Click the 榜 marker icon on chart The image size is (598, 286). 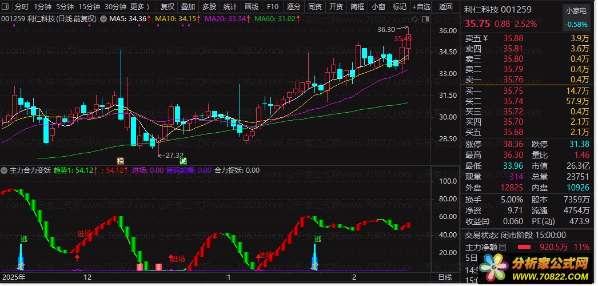tap(120, 160)
